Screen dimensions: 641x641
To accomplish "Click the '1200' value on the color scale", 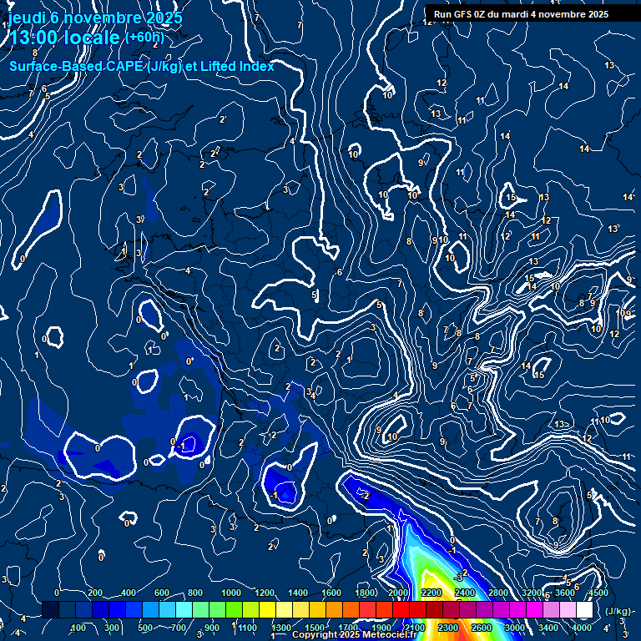I will 264,593.
